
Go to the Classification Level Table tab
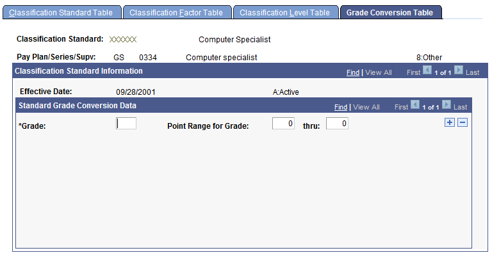point(286,13)
